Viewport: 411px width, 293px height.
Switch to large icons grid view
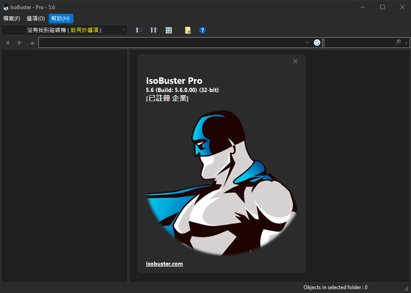pyautogui.click(x=169, y=30)
